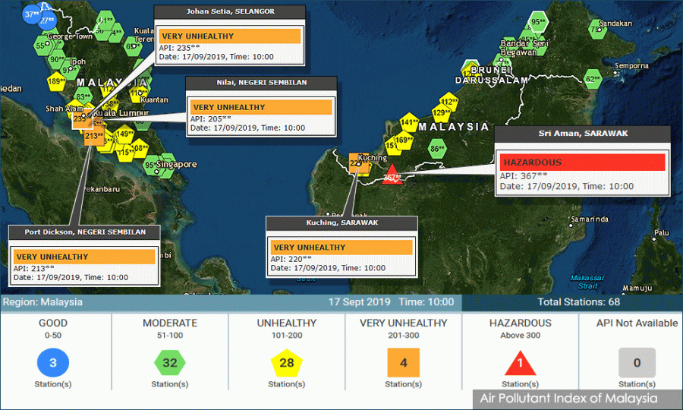Select the green 55 marker near George Town
This screenshot has height=410, width=683.
click(x=42, y=46)
